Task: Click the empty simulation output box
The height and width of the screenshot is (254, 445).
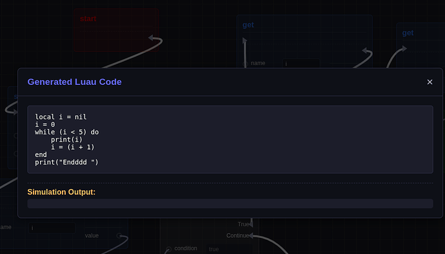Action: pos(230,203)
